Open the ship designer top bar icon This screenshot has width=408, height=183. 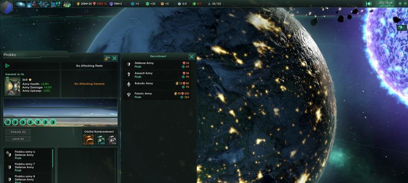(x=44, y=4)
